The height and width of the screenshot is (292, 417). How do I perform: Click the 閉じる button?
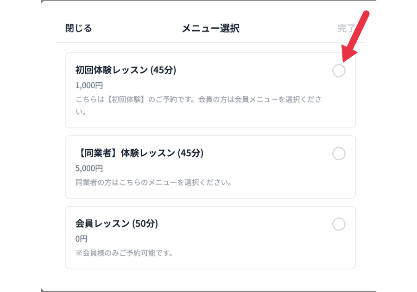point(79,28)
